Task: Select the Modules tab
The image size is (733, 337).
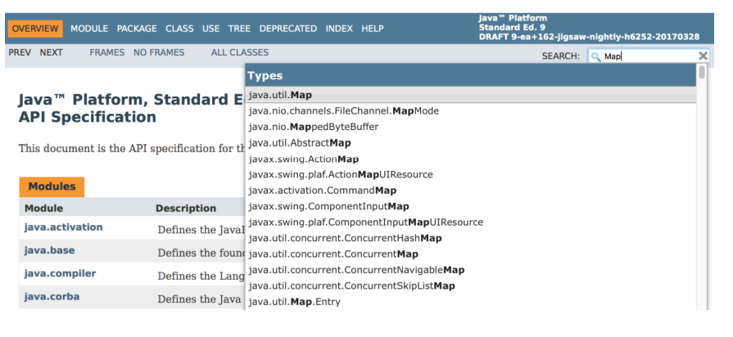Action: 52,186
